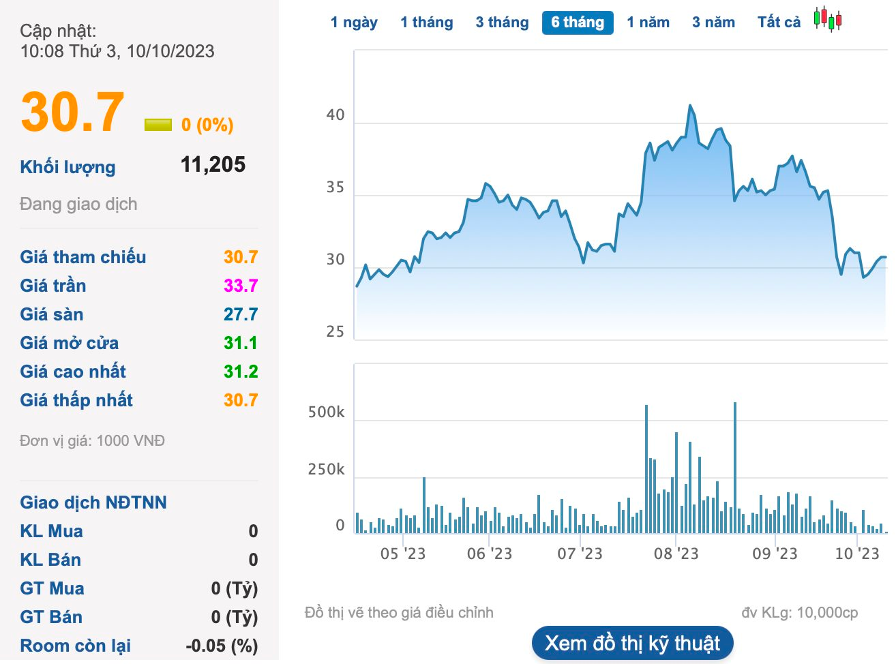The width and height of the screenshot is (896, 664).
Task: Click the 'Khối lượng' label
Action: pos(68,167)
